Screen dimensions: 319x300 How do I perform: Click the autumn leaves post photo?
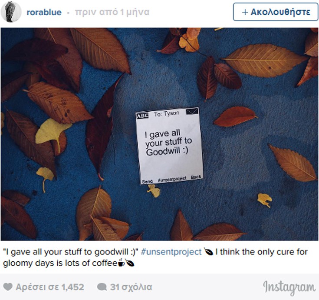[159, 134]
